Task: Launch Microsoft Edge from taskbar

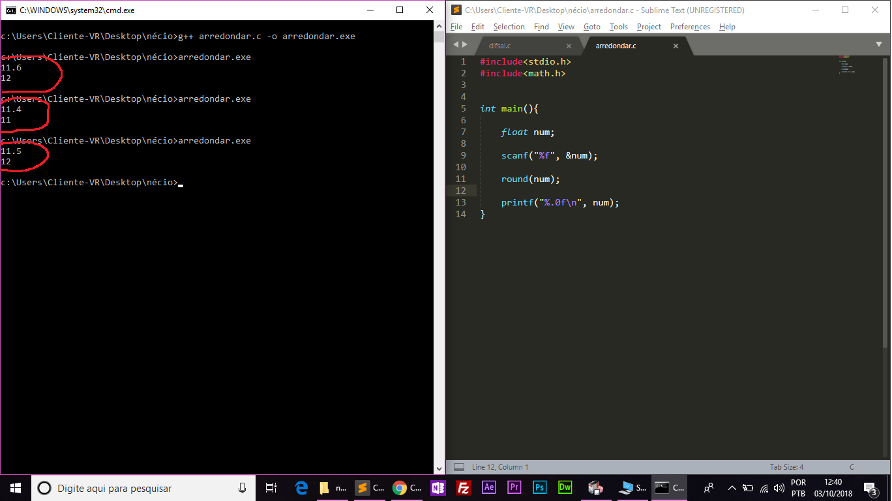Action: tap(301, 488)
